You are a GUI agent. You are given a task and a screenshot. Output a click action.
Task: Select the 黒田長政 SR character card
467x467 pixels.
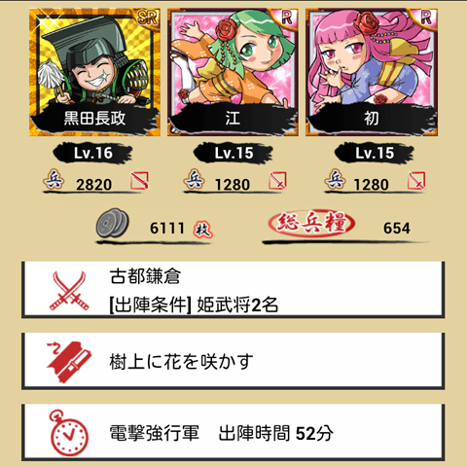click(94, 72)
